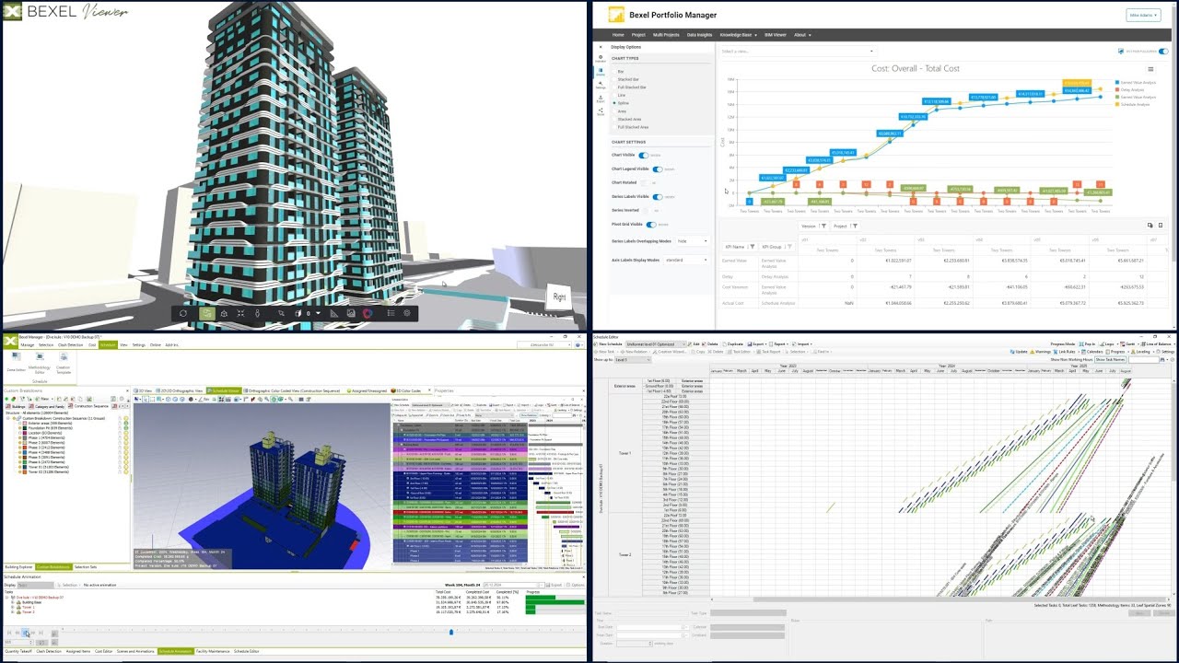This screenshot has height=663, width=1179.
Task: Close the Display Options panel with X
Action: tap(601, 46)
